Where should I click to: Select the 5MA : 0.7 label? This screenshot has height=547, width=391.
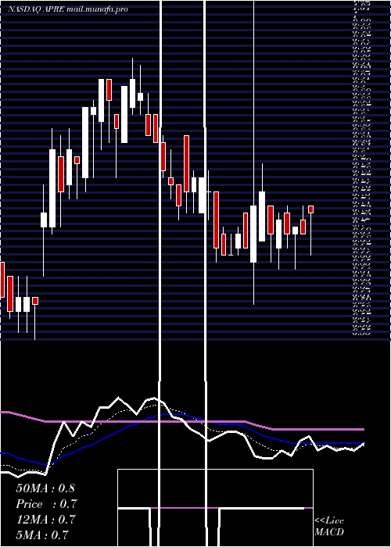coord(42,535)
